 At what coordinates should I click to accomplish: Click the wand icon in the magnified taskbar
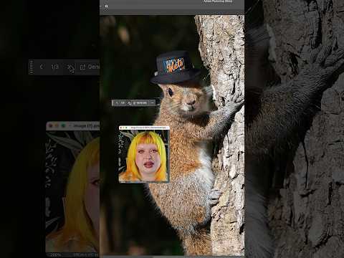pos(71,68)
